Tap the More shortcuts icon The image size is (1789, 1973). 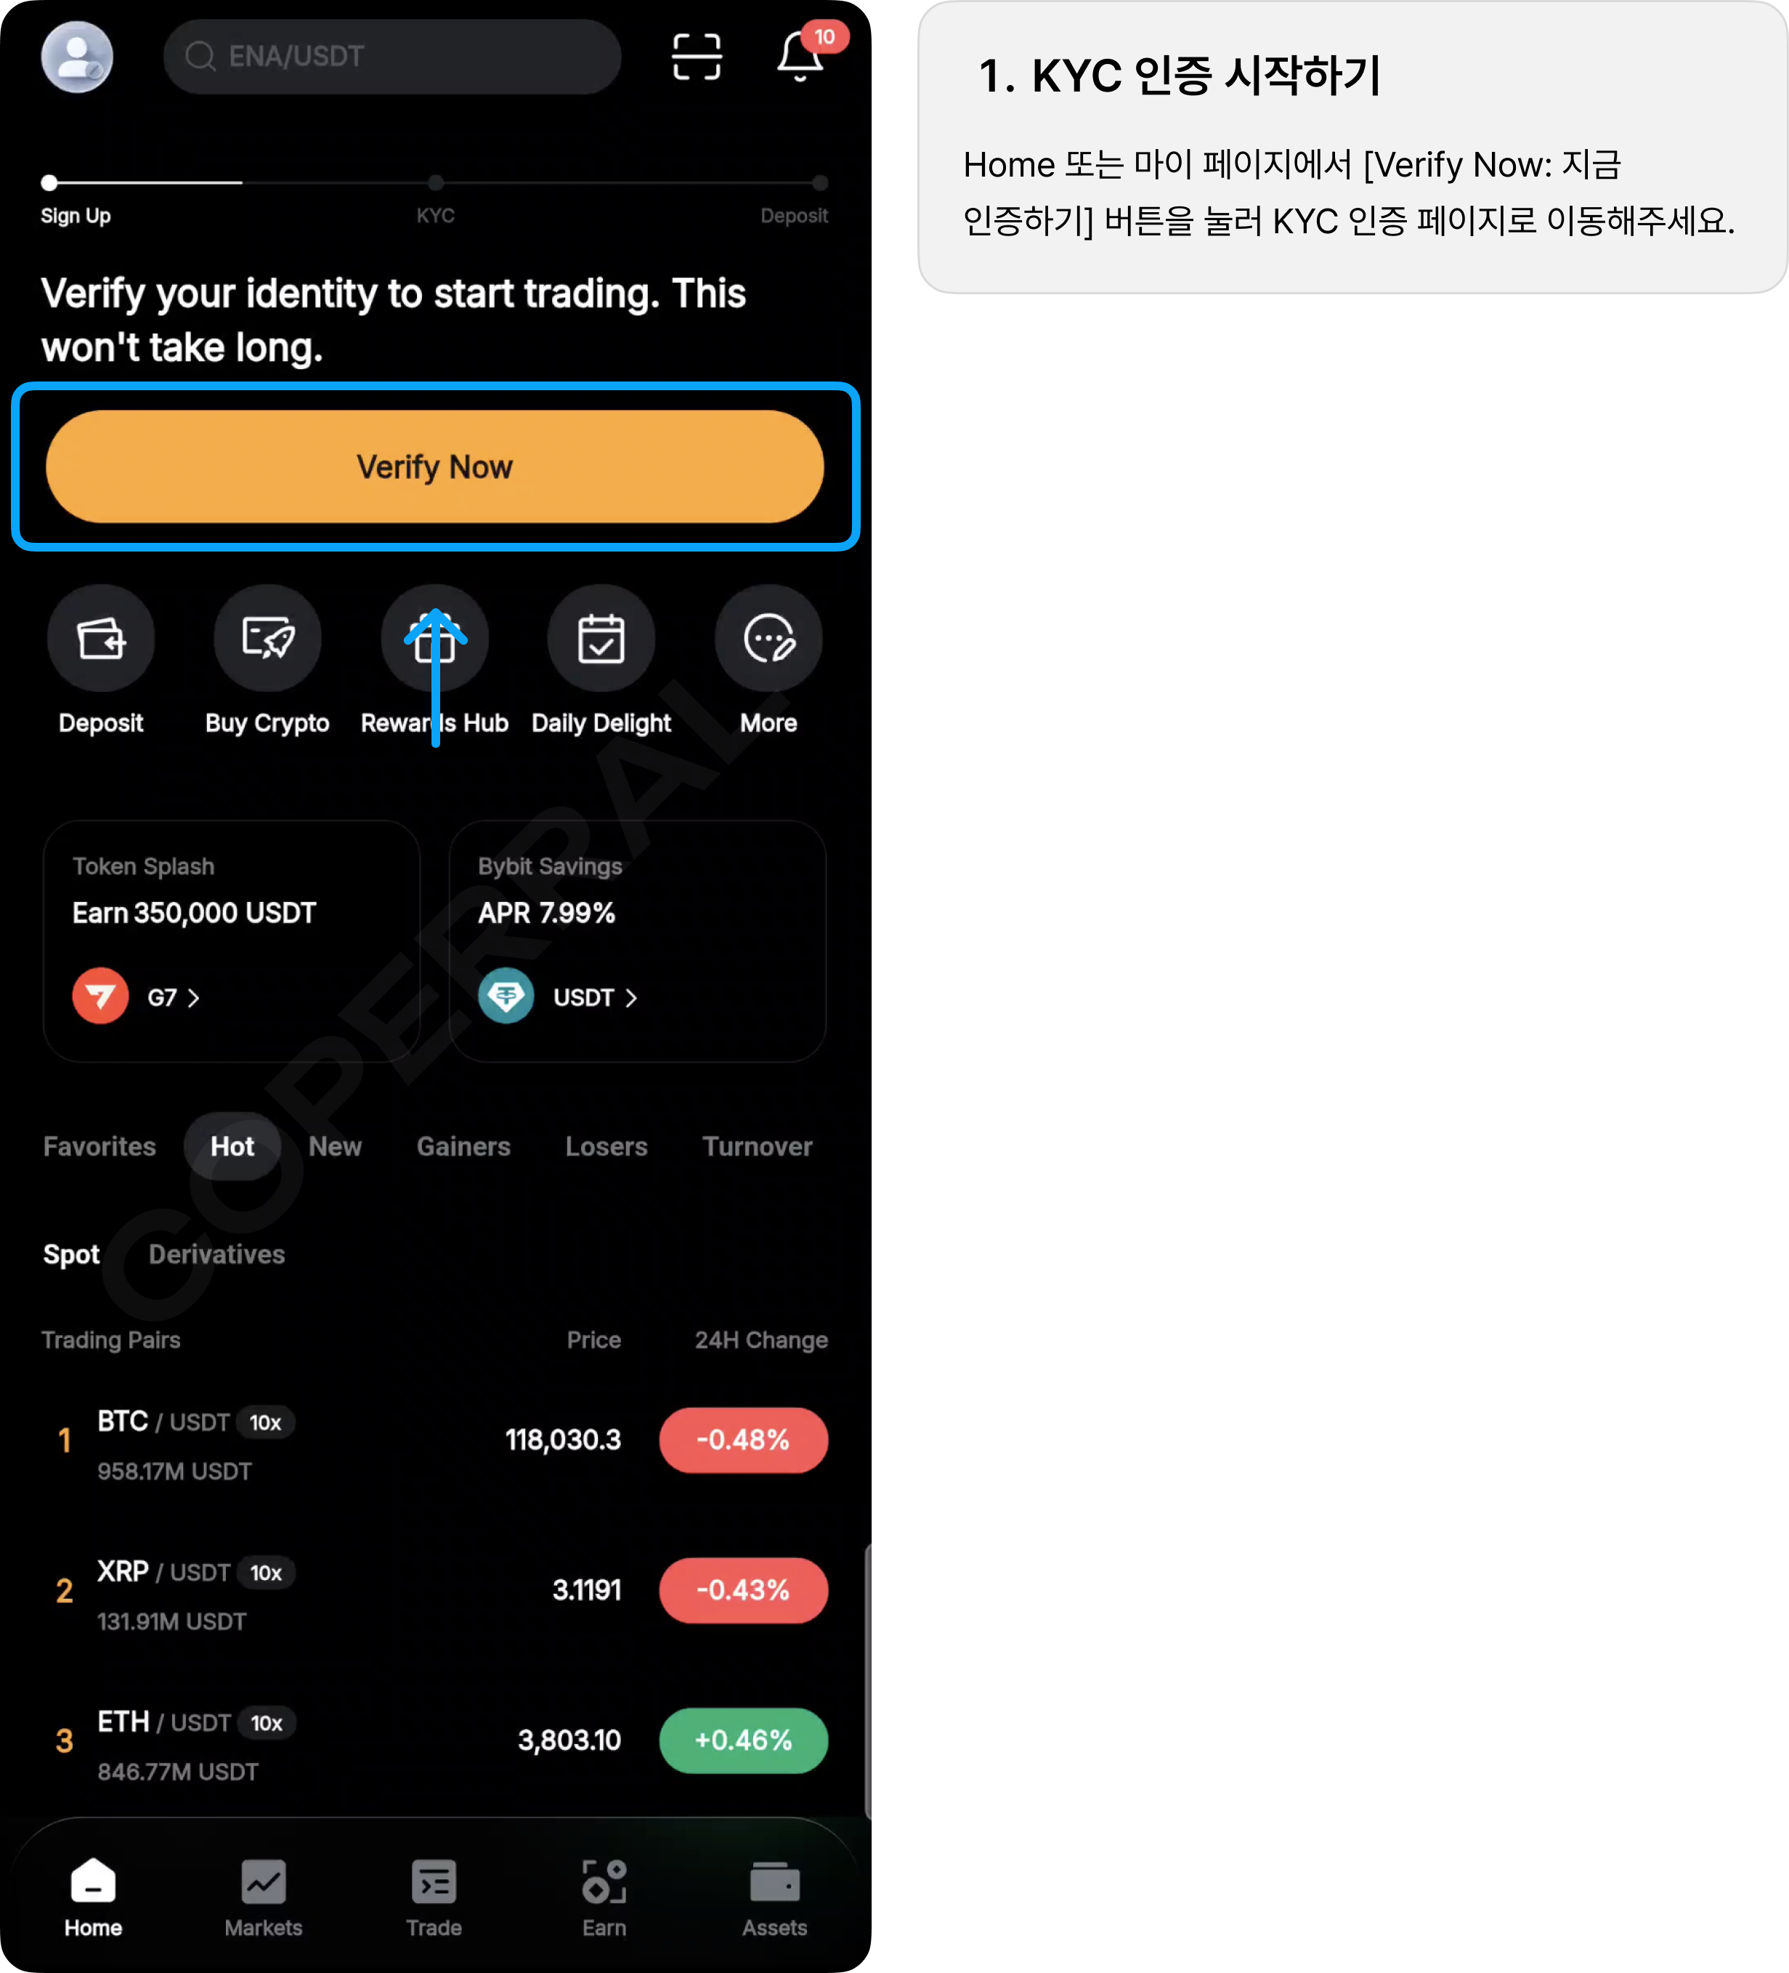(x=768, y=639)
